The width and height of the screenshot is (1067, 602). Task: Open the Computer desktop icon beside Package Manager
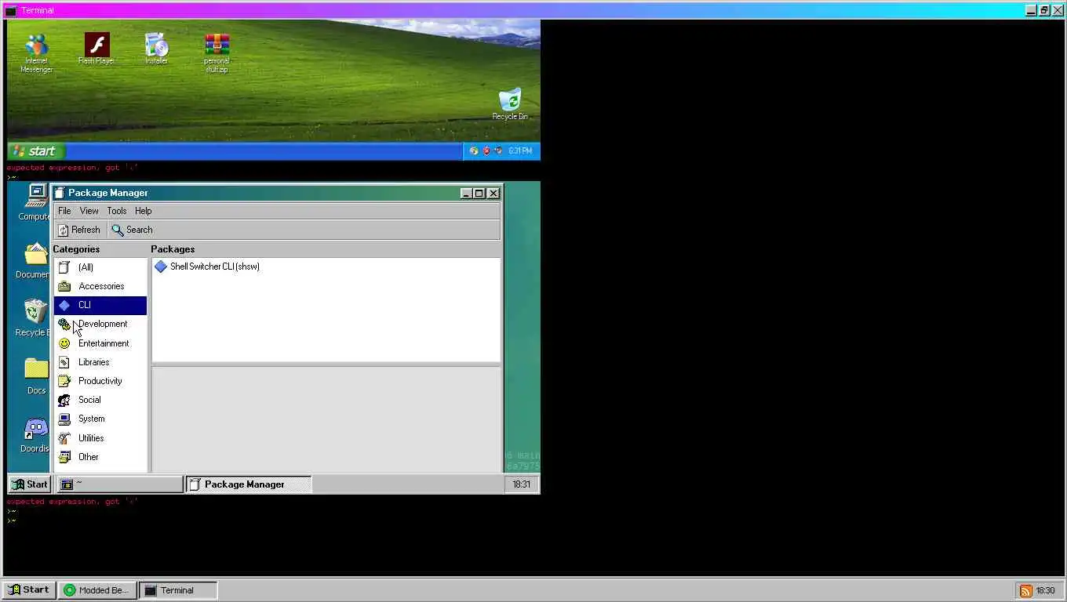pyautogui.click(x=35, y=202)
